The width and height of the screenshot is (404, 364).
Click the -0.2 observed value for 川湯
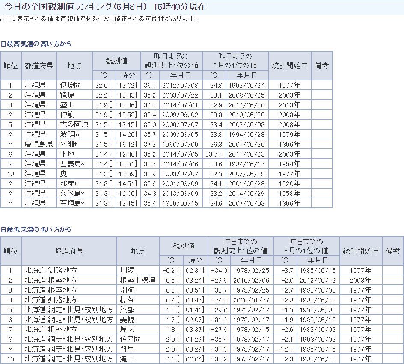point(170,270)
